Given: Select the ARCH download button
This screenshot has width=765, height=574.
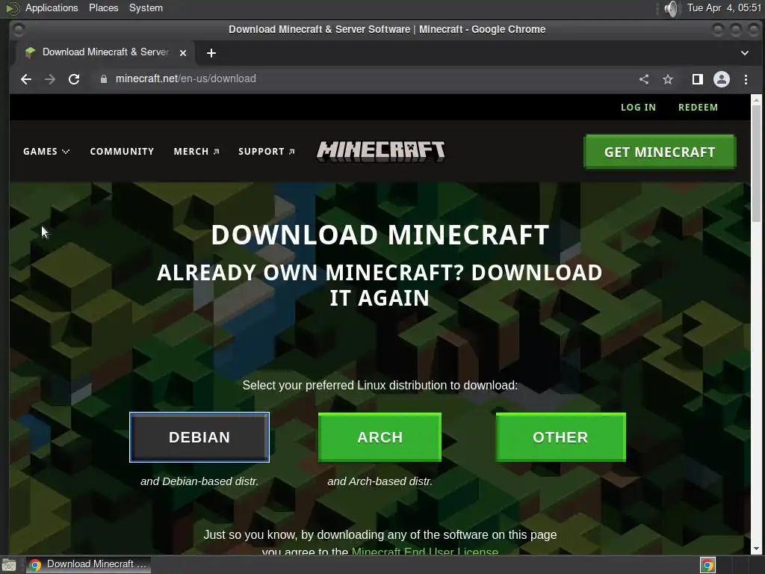Looking at the screenshot, I should (x=380, y=436).
